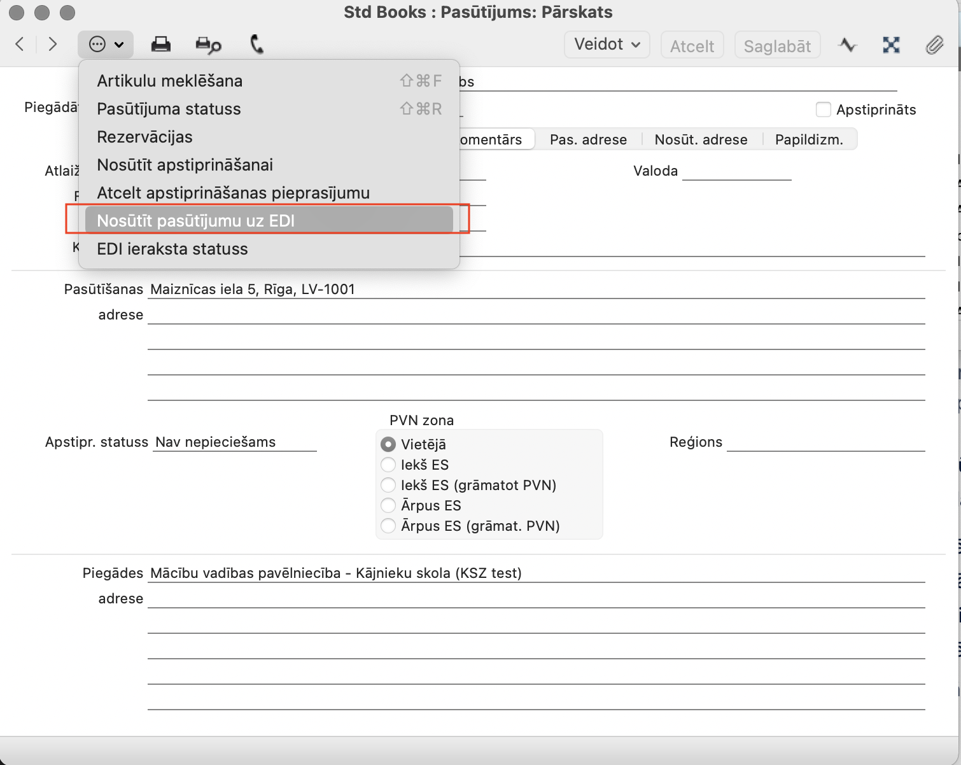Collapse the operations ellipsis dropdown menu
961x765 pixels.
click(x=106, y=45)
